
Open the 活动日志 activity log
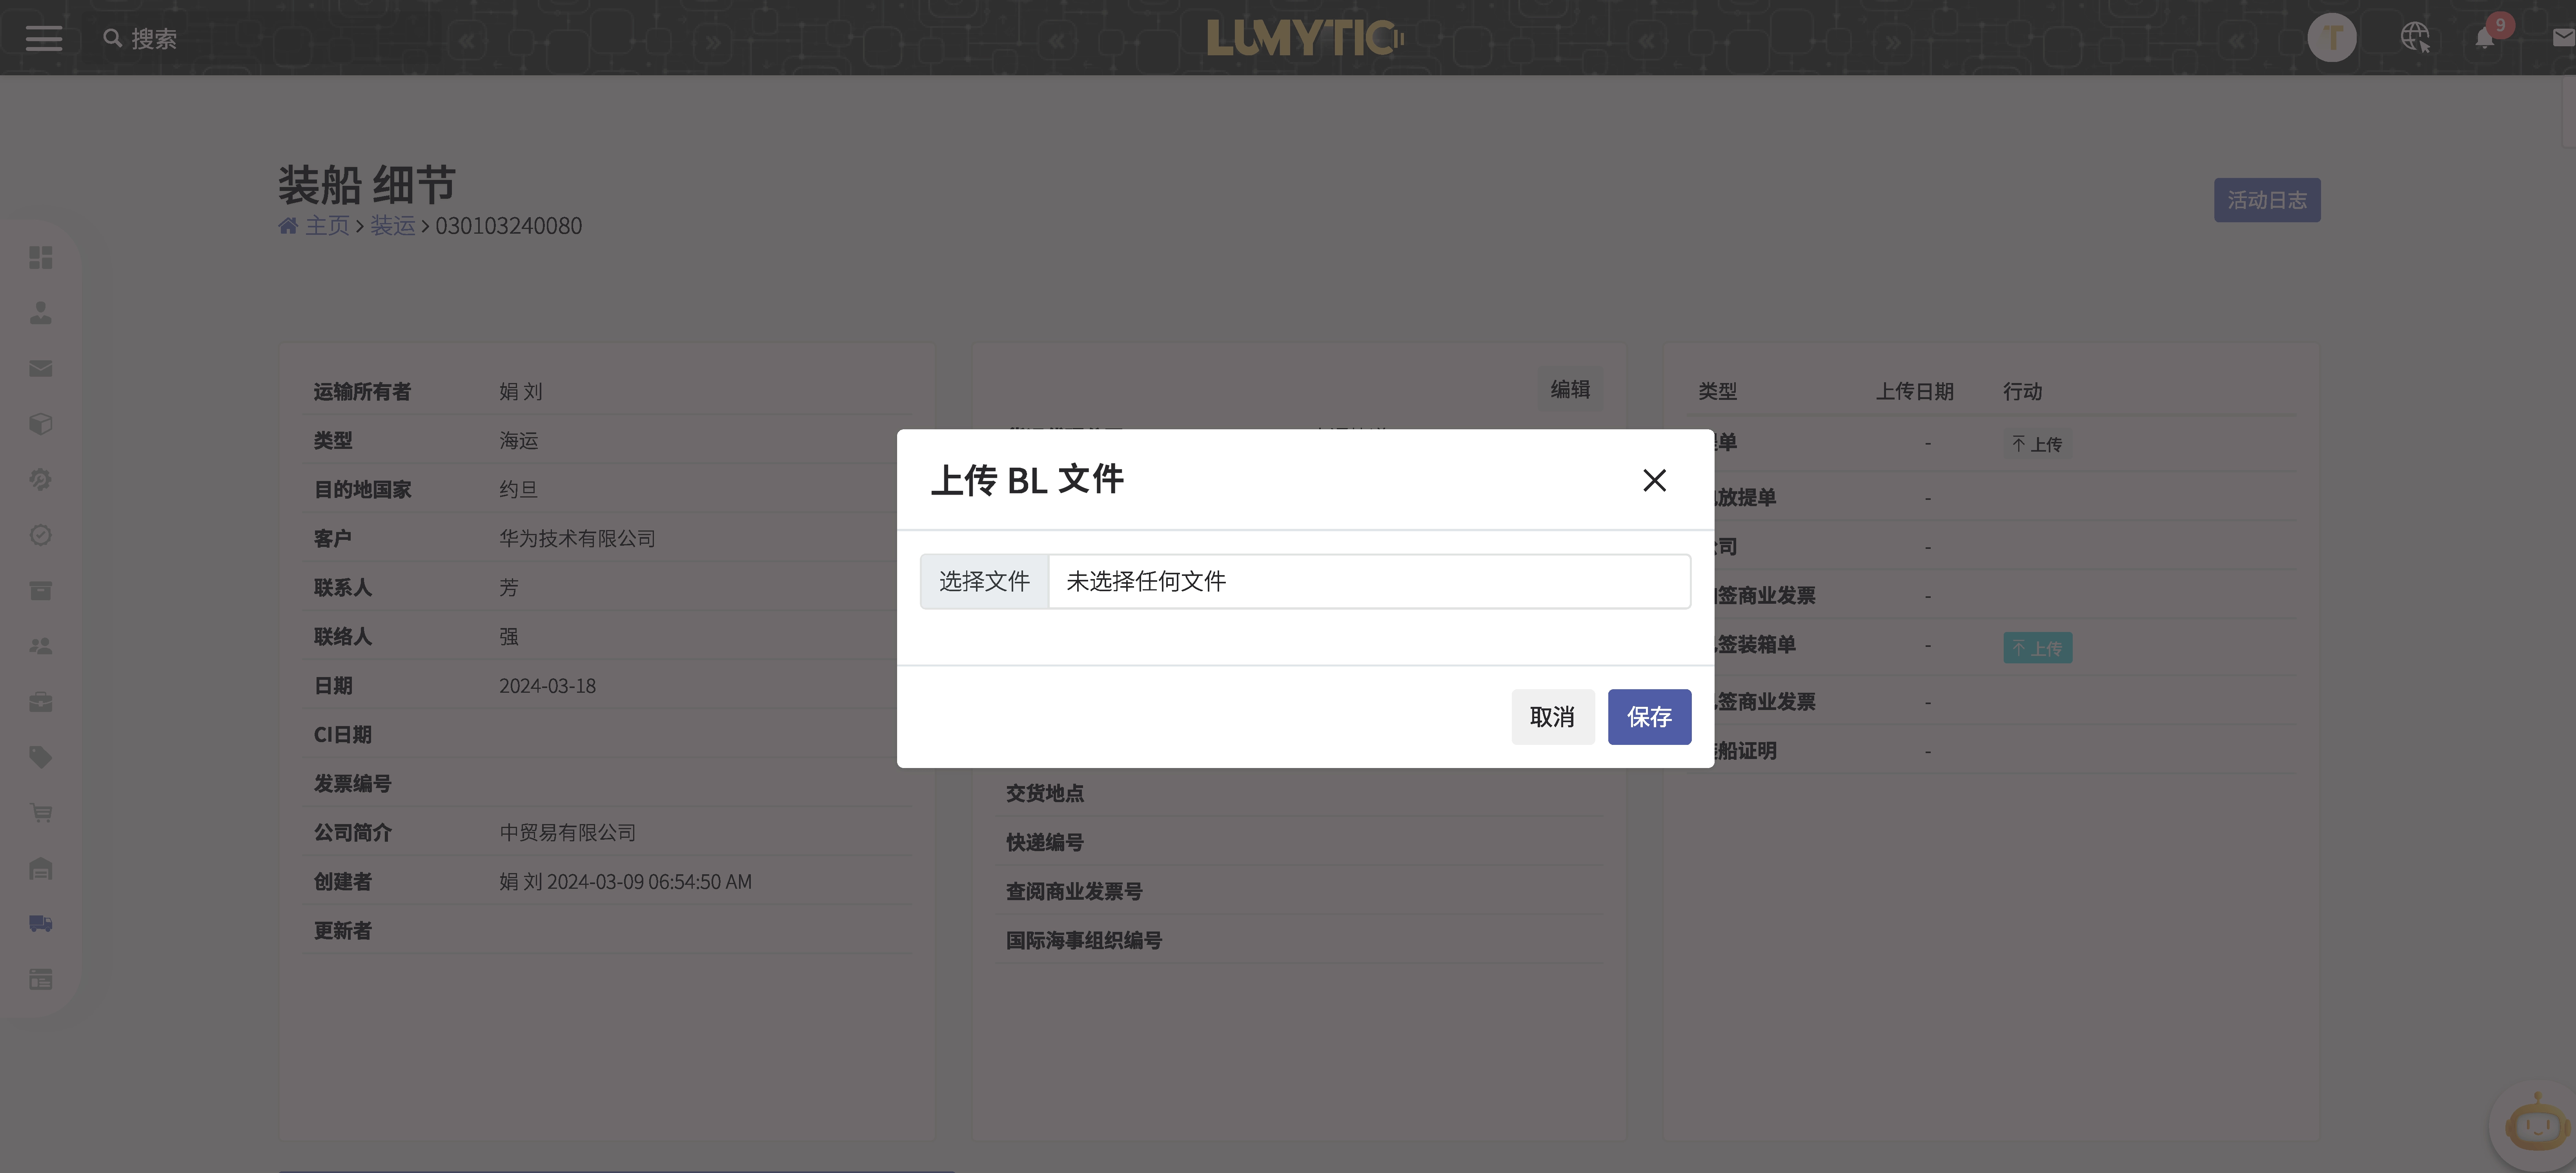(2267, 200)
